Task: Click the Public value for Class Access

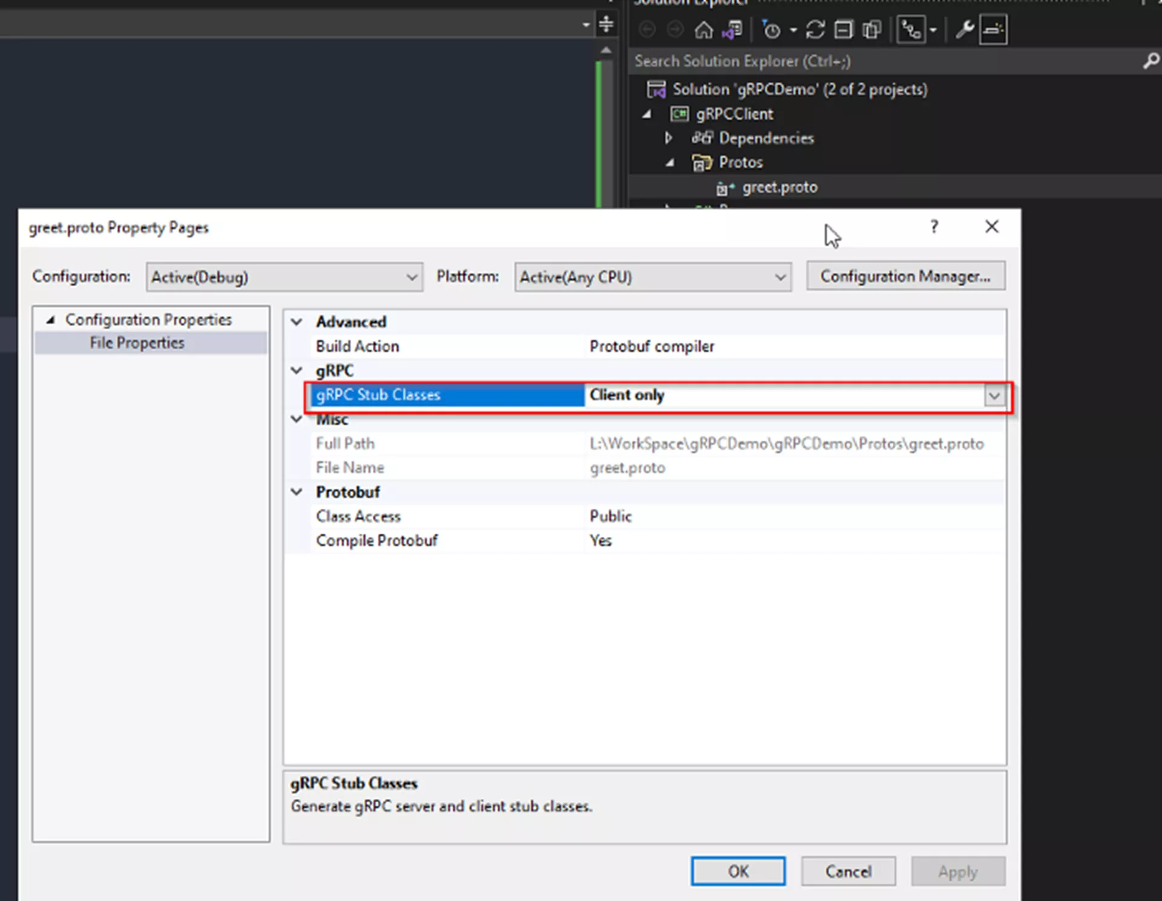Action: pyautogui.click(x=611, y=516)
